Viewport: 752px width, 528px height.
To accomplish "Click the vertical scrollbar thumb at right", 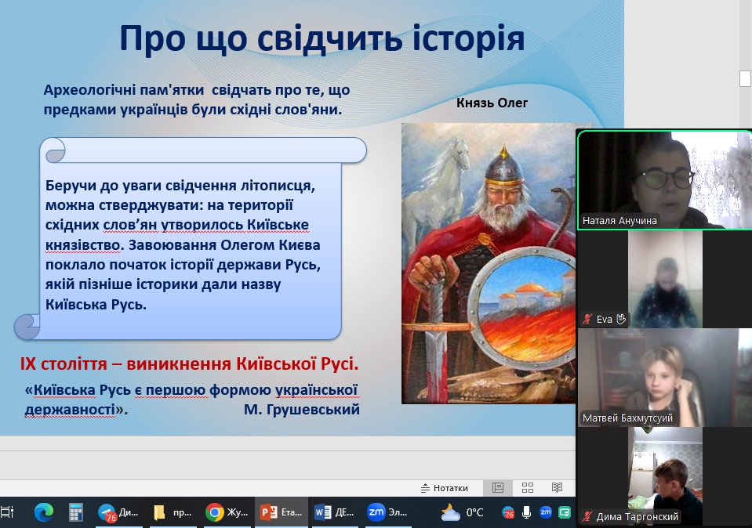I will click(x=745, y=78).
